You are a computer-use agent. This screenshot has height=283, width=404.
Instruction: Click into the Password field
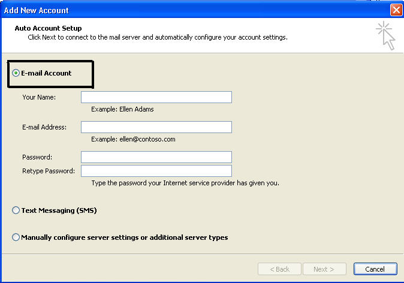156,157
